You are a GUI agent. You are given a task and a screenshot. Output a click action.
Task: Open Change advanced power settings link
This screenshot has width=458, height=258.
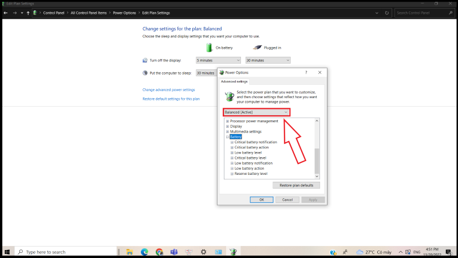point(168,90)
